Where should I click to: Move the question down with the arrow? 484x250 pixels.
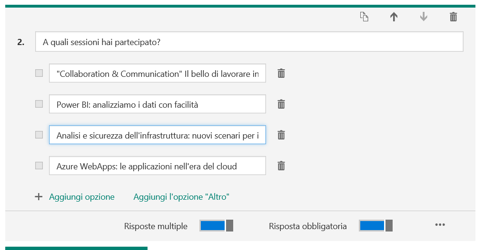[424, 17]
